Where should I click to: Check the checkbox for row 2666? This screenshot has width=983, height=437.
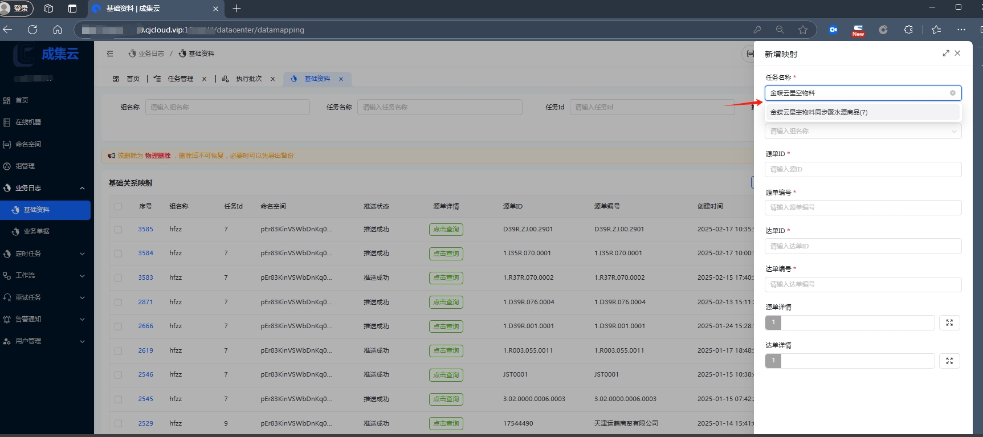(118, 326)
